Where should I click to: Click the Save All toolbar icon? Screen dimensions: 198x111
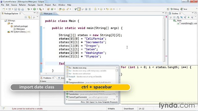[19, 9]
